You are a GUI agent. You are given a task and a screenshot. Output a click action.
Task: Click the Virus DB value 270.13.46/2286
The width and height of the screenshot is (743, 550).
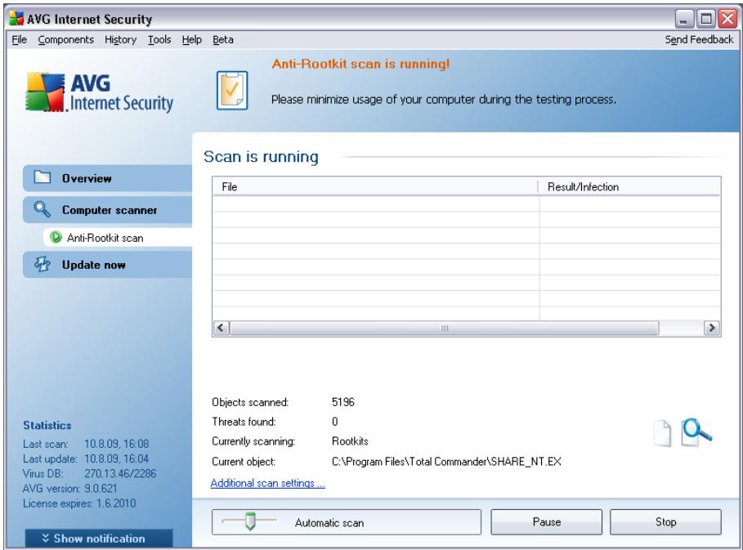pos(120,473)
